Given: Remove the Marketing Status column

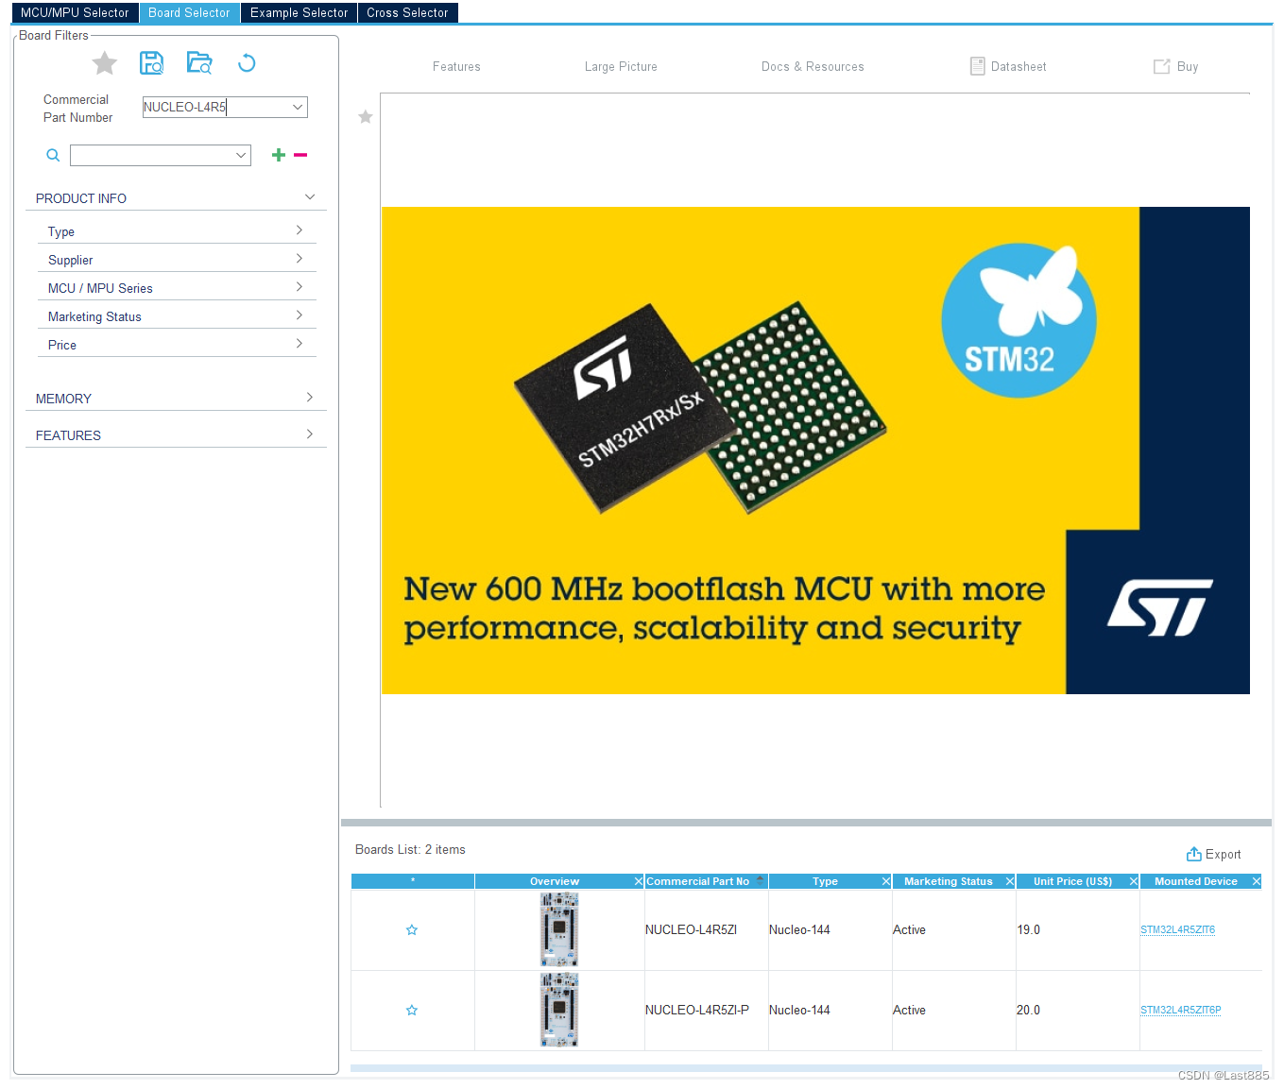Looking at the screenshot, I should click(x=1010, y=881).
